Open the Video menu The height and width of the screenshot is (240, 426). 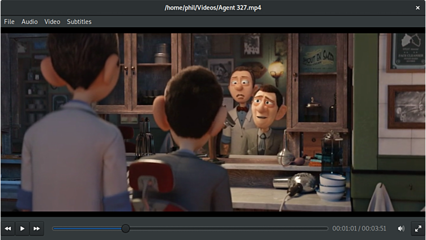(x=52, y=22)
